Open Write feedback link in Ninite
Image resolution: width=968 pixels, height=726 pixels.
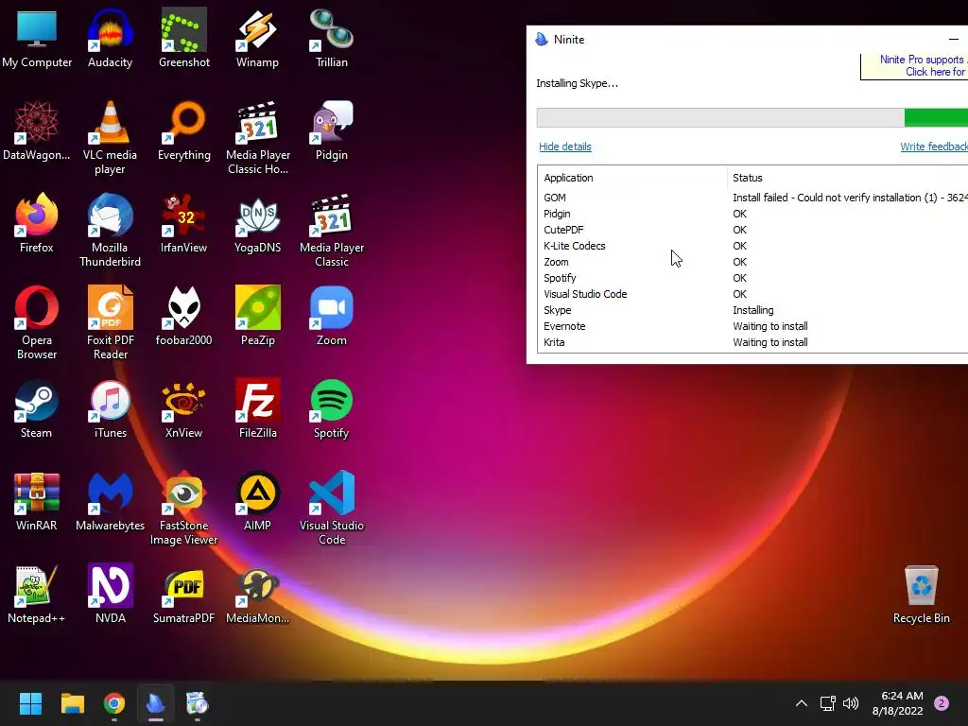pyautogui.click(x=933, y=147)
